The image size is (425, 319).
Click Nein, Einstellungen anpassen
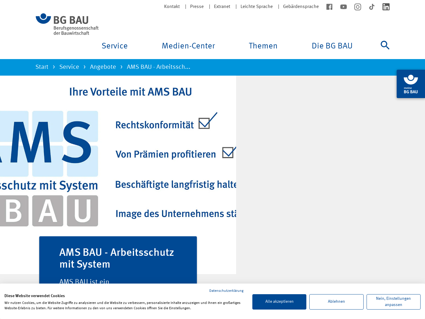(x=393, y=302)
